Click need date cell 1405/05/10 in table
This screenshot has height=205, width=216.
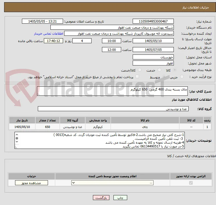pos(22,127)
